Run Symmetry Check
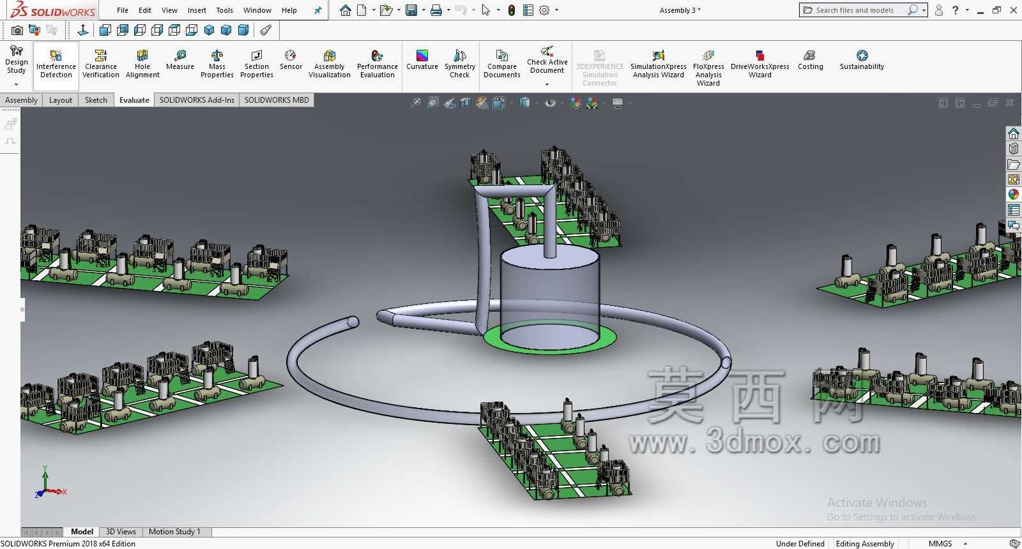 pyautogui.click(x=460, y=64)
